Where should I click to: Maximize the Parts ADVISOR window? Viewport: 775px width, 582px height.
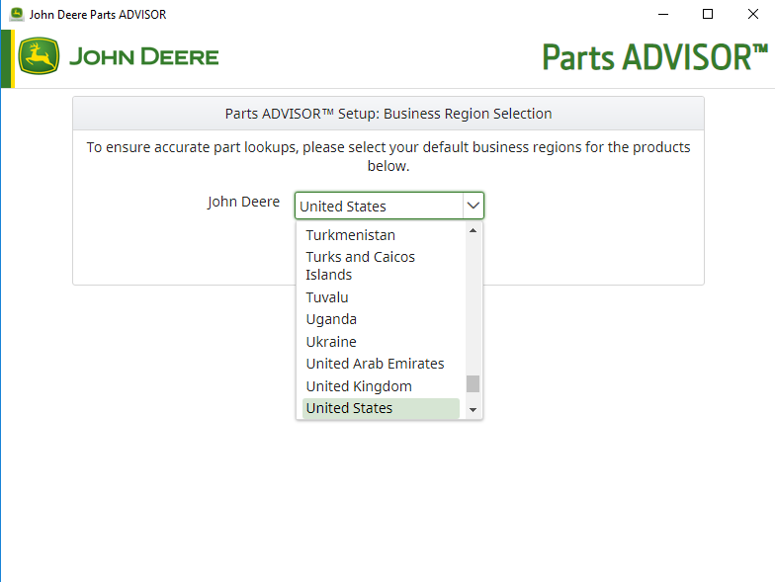[708, 14]
